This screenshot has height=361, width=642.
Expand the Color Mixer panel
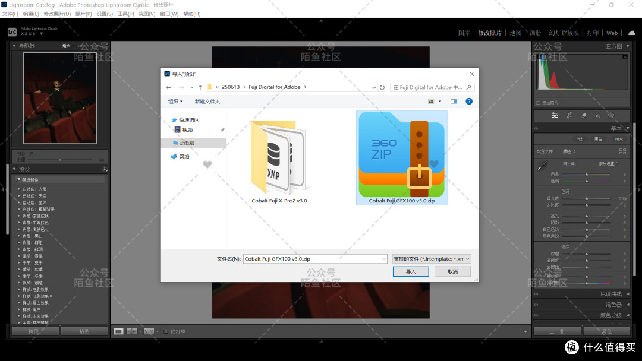[x=628, y=305]
